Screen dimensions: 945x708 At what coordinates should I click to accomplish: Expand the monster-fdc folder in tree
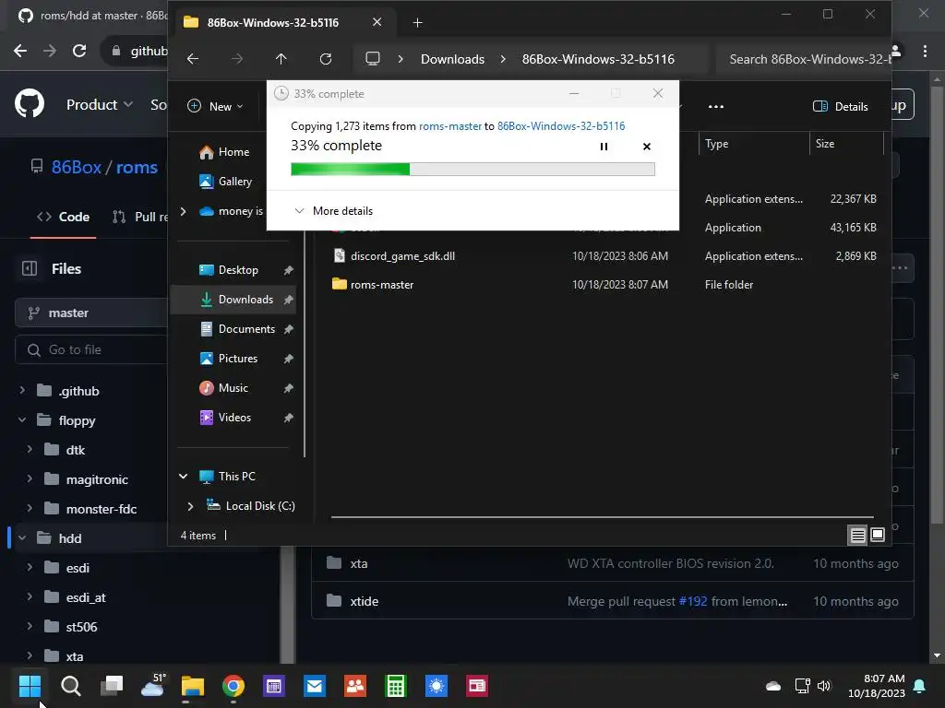(30, 509)
